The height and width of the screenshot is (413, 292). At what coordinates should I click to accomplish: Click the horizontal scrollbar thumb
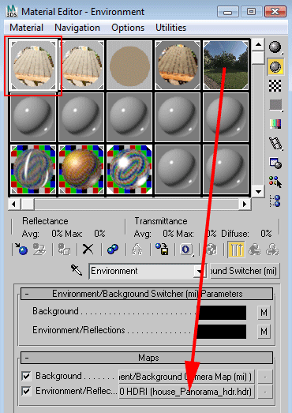click(x=28, y=204)
